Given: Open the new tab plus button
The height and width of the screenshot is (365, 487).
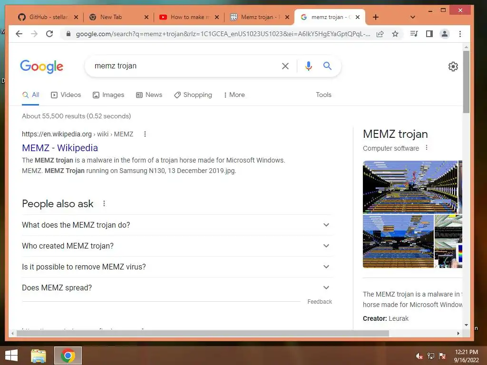Looking at the screenshot, I should pyautogui.click(x=376, y=17).
